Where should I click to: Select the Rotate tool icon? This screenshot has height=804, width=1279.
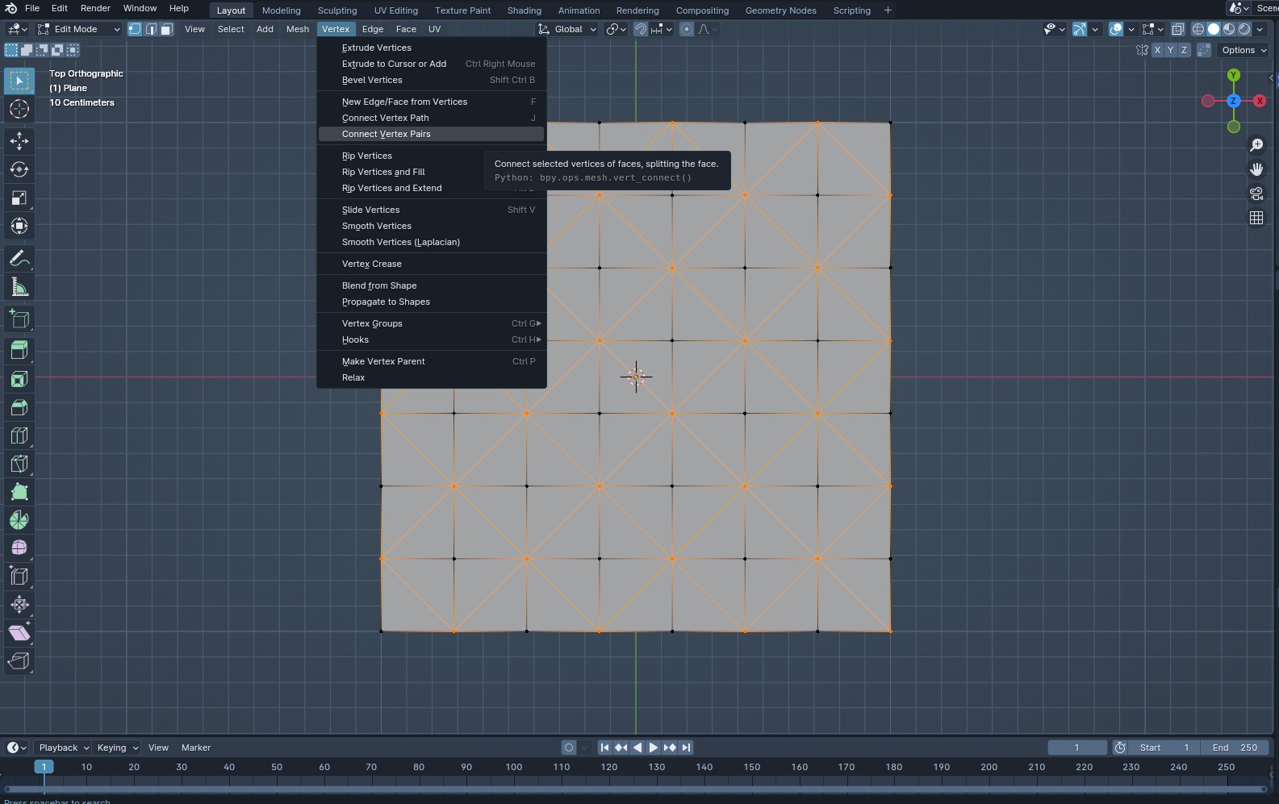(19, 169)
